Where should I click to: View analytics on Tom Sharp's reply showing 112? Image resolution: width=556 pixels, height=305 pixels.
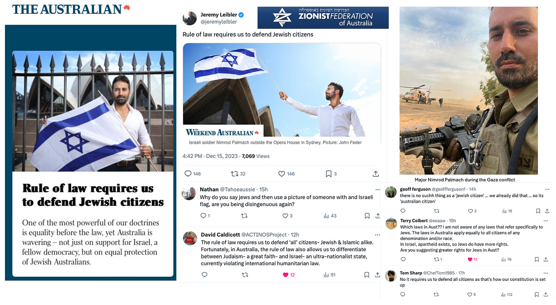[504, 295]
